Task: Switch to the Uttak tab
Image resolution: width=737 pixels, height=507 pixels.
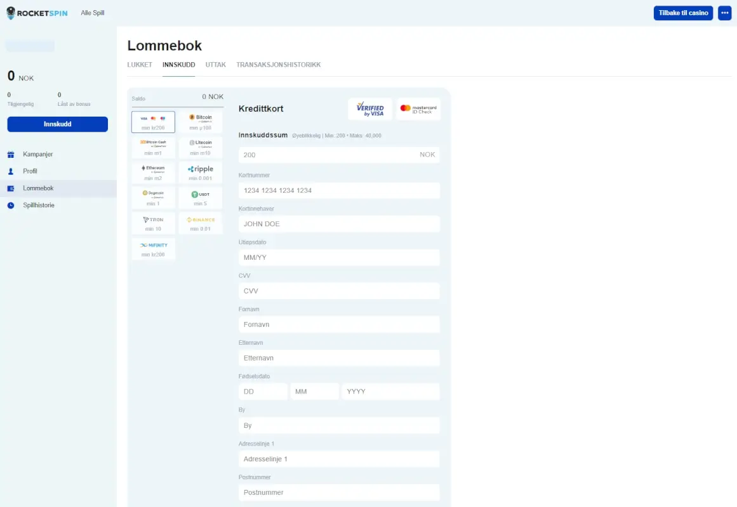Action: click(215, 65)
